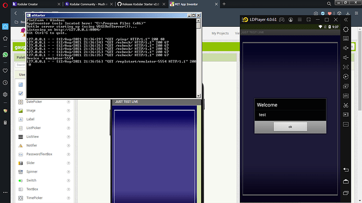Start LDPlayer video recorder icon
This screenshot has height=203, width=362.
coord(346,114)
